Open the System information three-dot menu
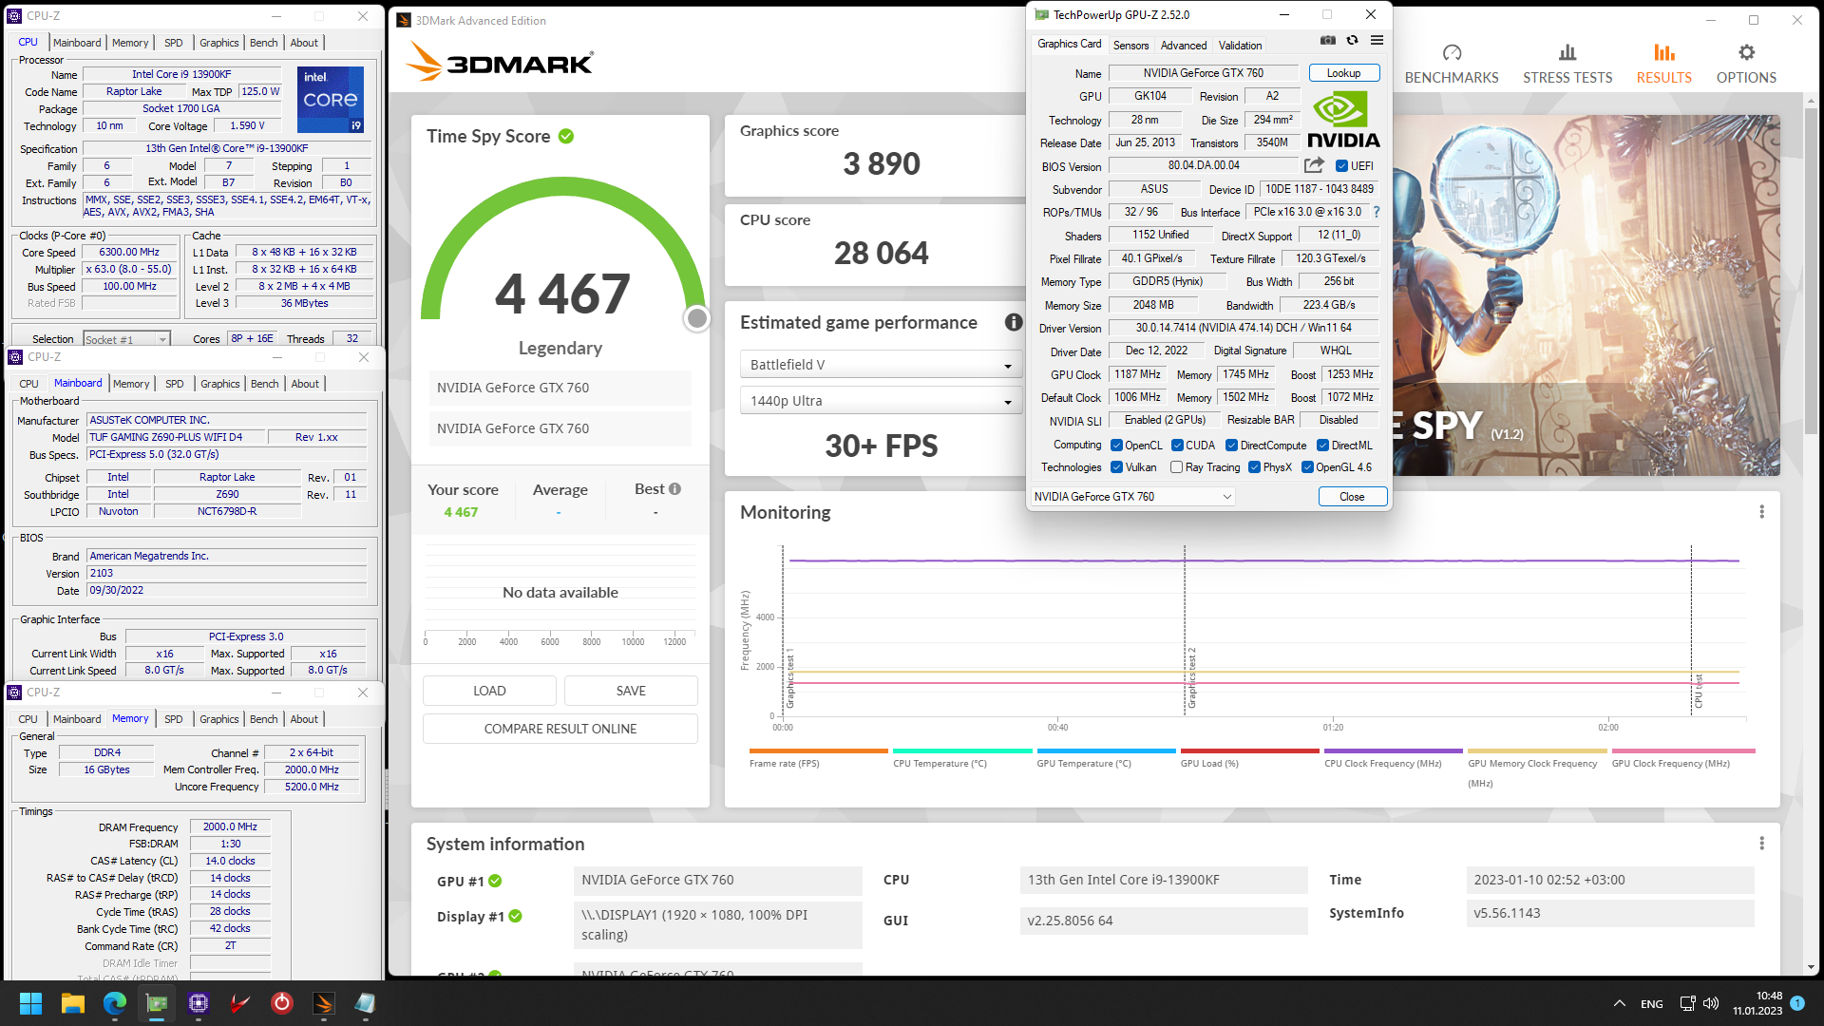 (1761, 844)
